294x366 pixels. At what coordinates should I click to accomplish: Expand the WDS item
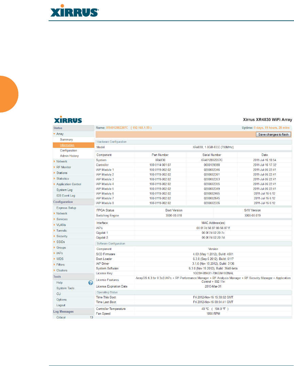click(54, 259)
